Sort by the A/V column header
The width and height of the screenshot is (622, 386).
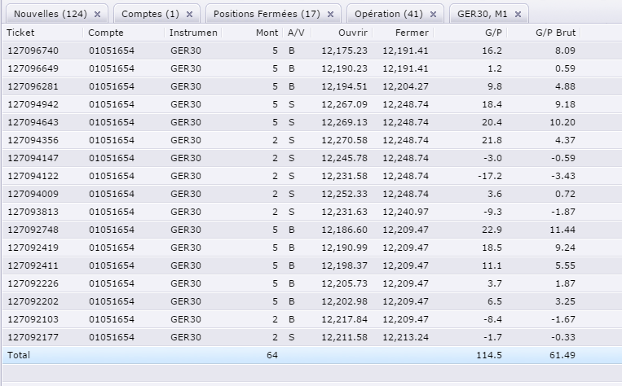coord(297,33)
